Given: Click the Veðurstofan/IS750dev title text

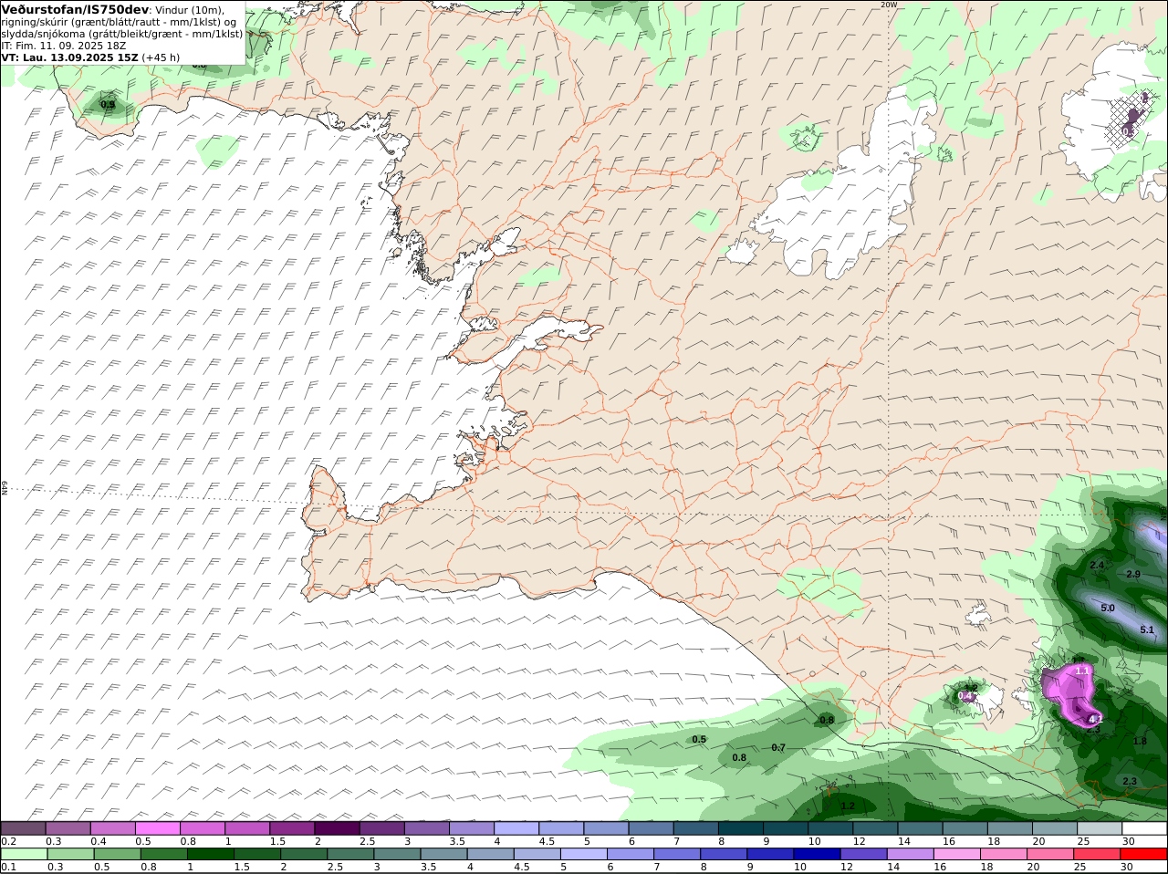Looking at the screenshot, I should coord(75,9).
